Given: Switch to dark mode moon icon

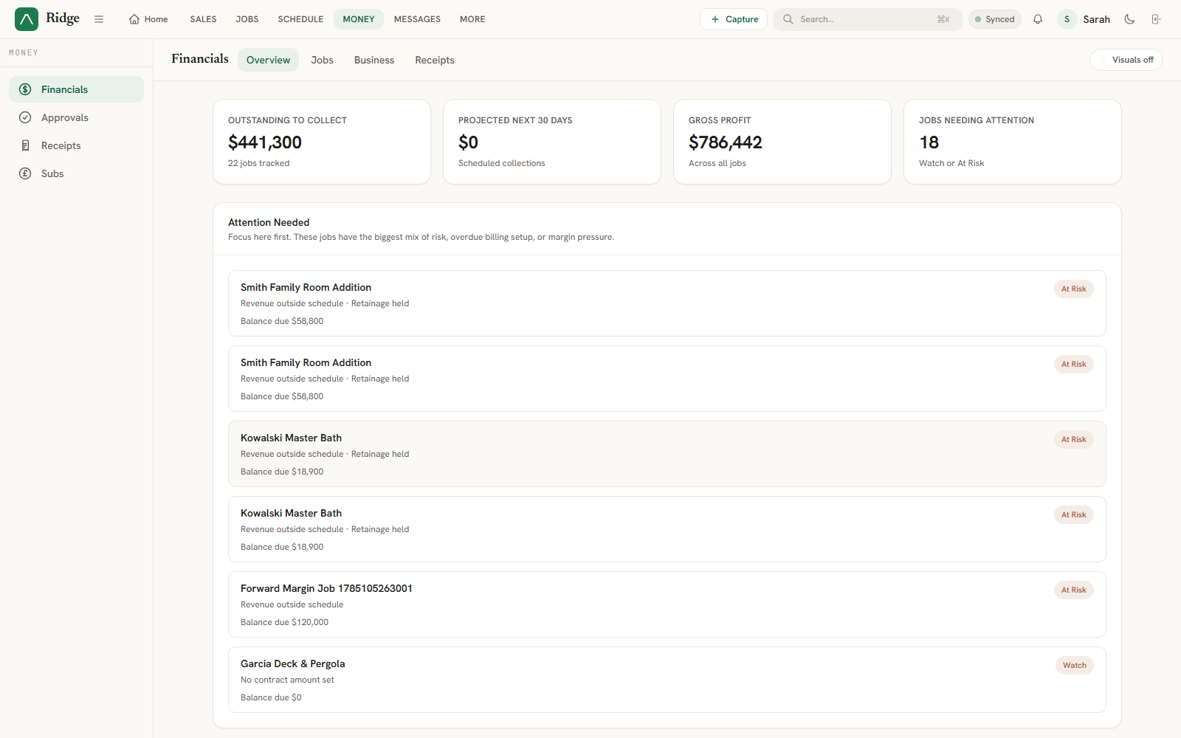Looking at the screenshot, I should [x=1129, y=19].
